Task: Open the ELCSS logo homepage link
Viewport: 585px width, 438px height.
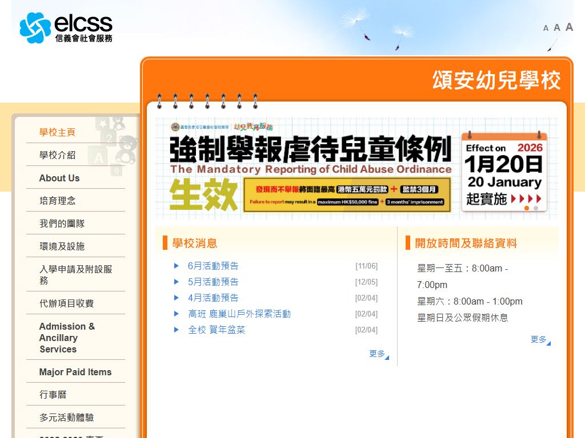Action: pyautogui.click(x=66, y=28)
